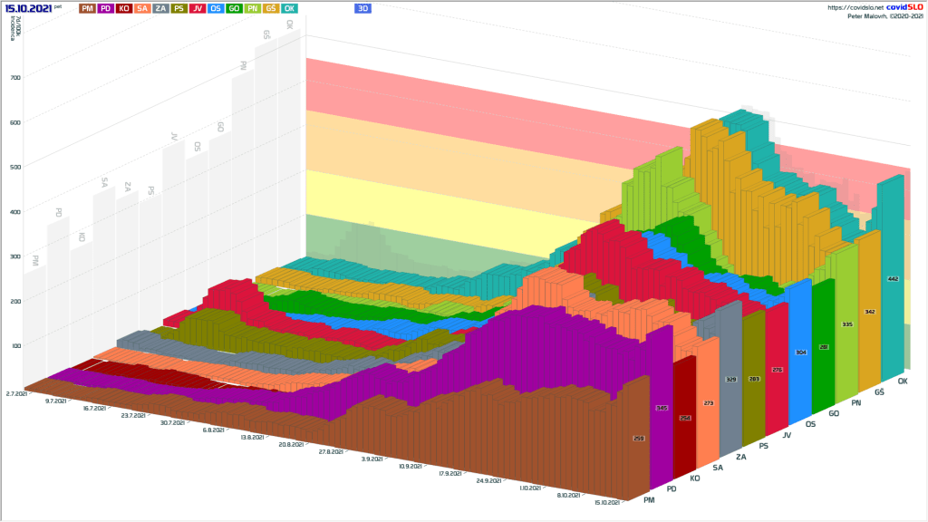928x522 pixels.
Task: Hide the red JV region series
Action: point(197,8)
